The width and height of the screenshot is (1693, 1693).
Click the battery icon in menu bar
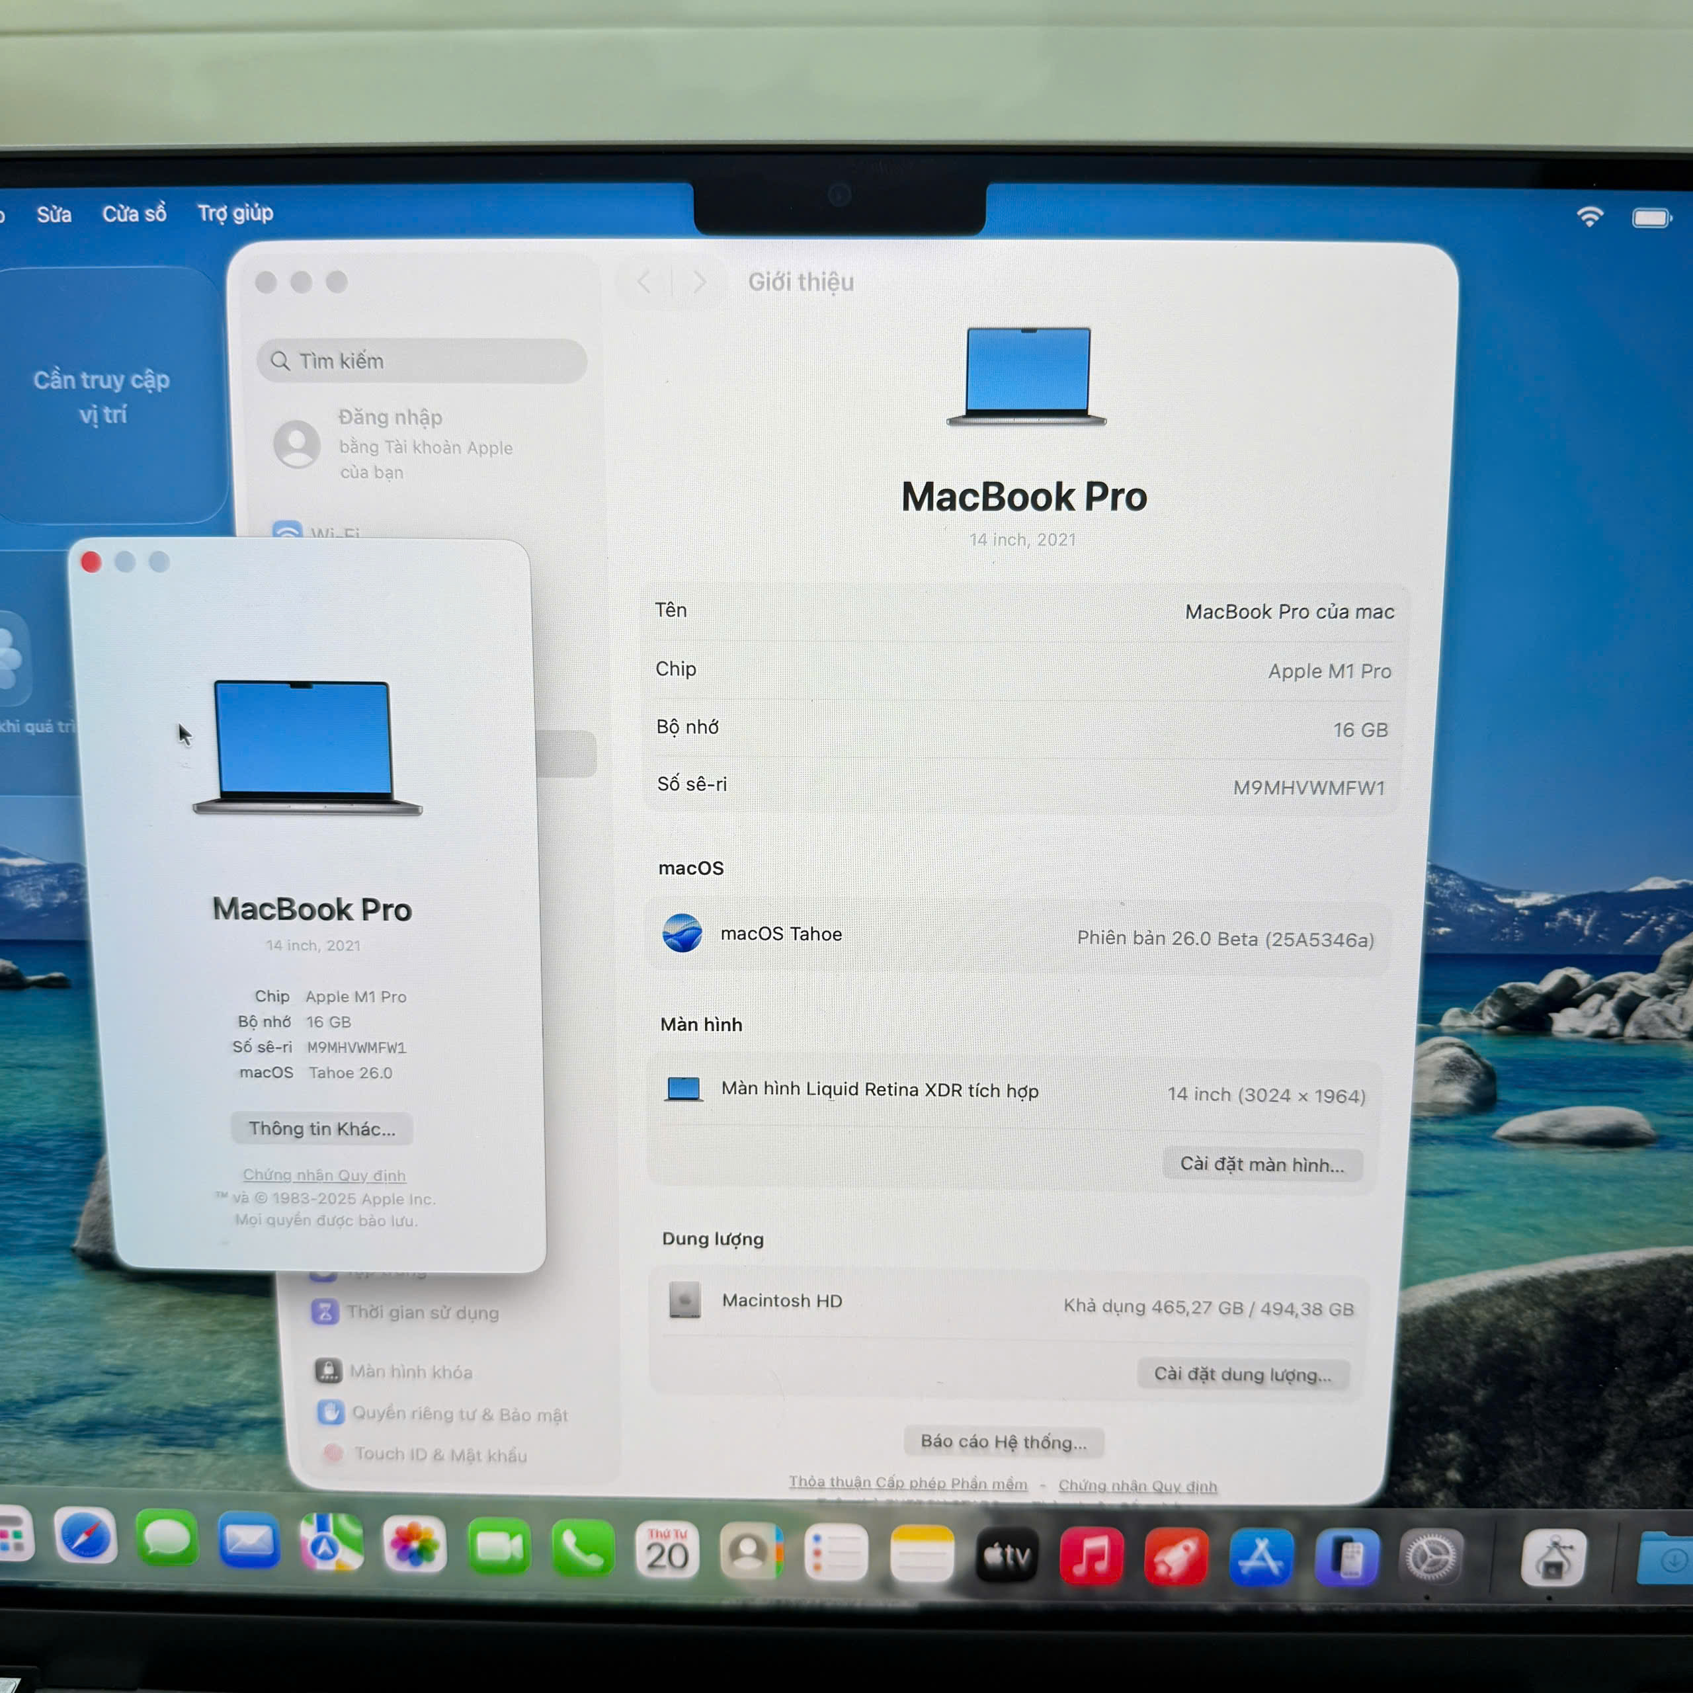(1652, 218)
